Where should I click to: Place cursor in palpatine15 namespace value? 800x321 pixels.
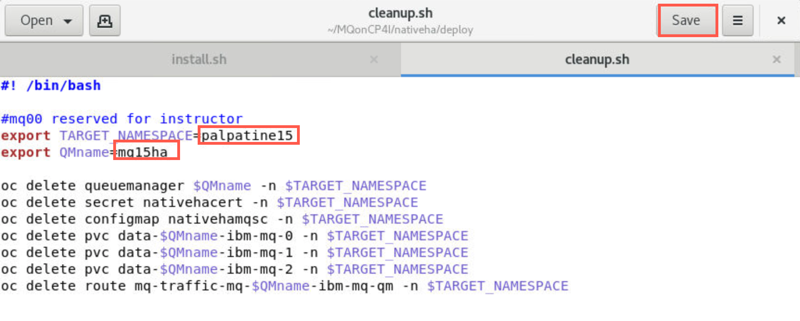click(247, 135)
